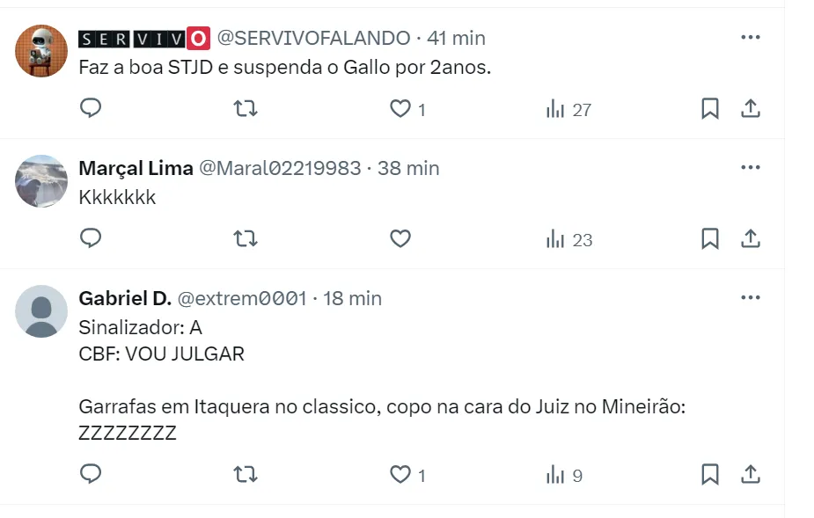Reply to Marçal Lima's Kkkkkkk tweet

[x=91, y=238]
